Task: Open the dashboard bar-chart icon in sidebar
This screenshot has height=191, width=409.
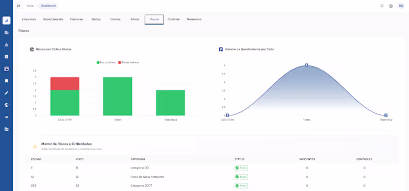Action: click(x=7, y=20)
